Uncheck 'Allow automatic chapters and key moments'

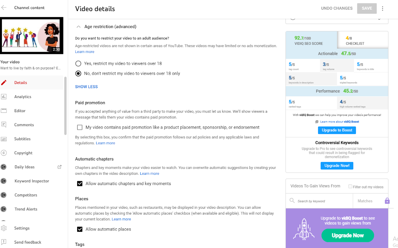[x=80, y=184]
